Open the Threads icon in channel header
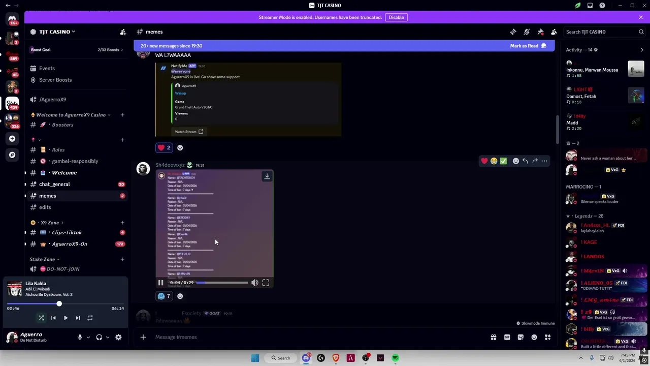The width and height of the screenshot is (650, 366). point(513,32)
